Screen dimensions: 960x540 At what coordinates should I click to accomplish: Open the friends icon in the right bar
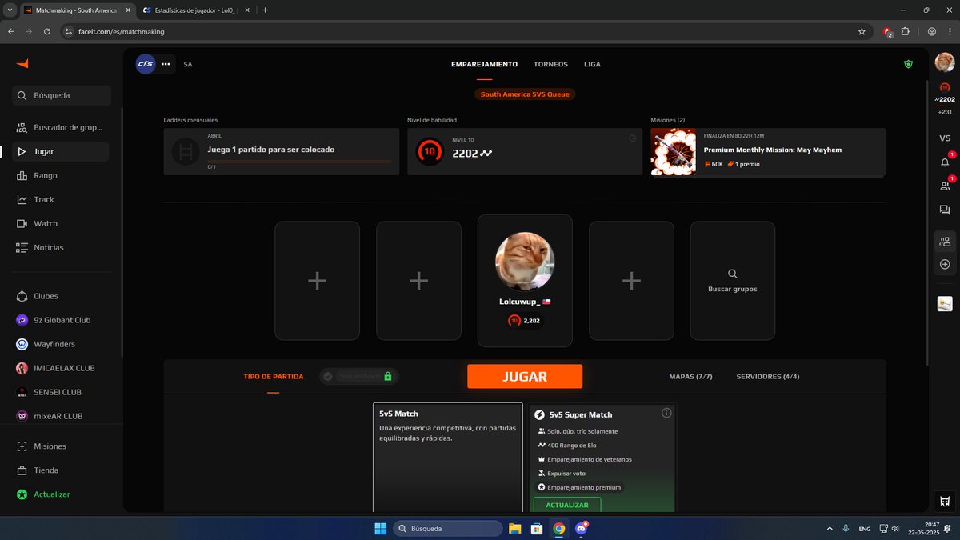pyautogui.click(x=945, y=186)
